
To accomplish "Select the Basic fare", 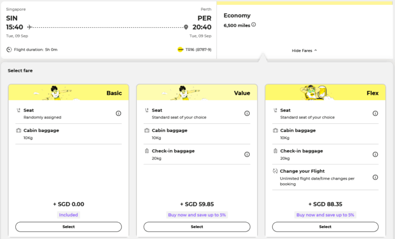I will click(x=68, y=227).
